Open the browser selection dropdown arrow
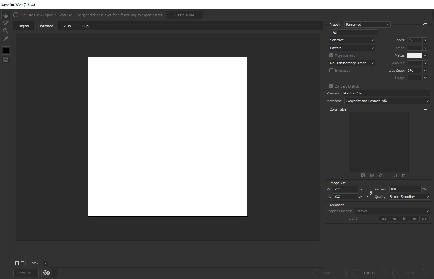The width and height of the screenshot is (434, 279). click(x=54, y=273)
